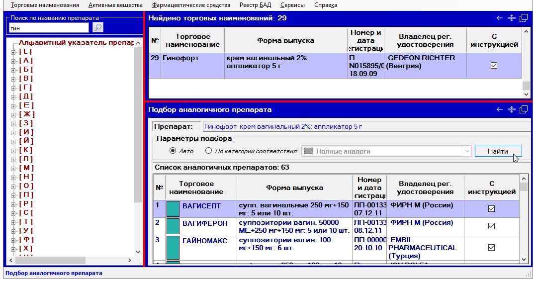Click the Гинофорт trade name cell
The image size is (537, 281).
[x=192, y=66]
